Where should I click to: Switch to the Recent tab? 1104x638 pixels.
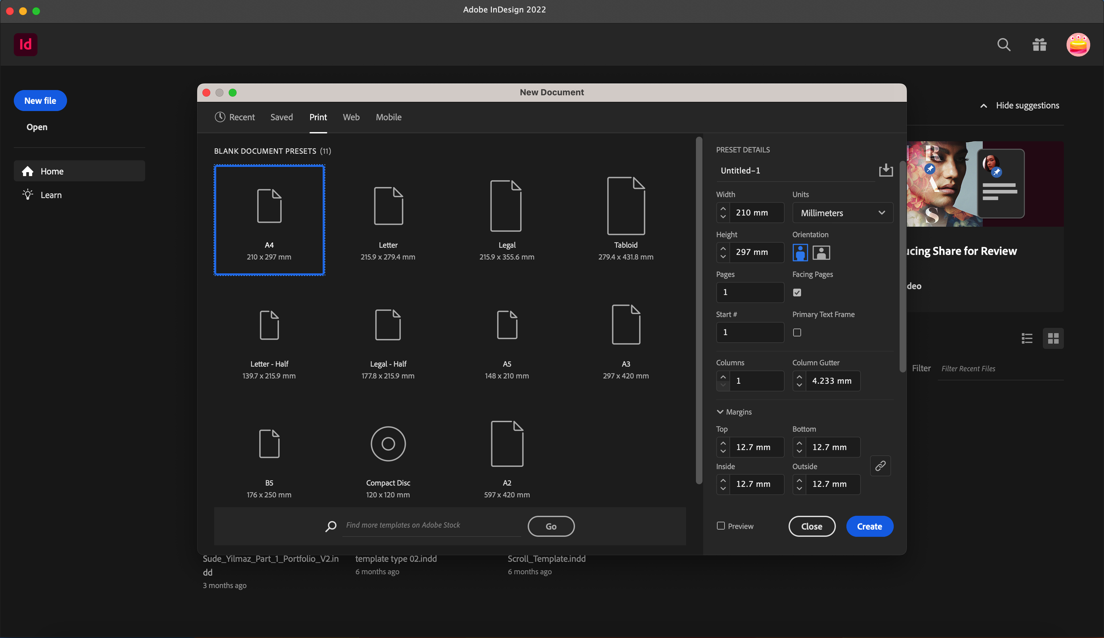[235, 117]
